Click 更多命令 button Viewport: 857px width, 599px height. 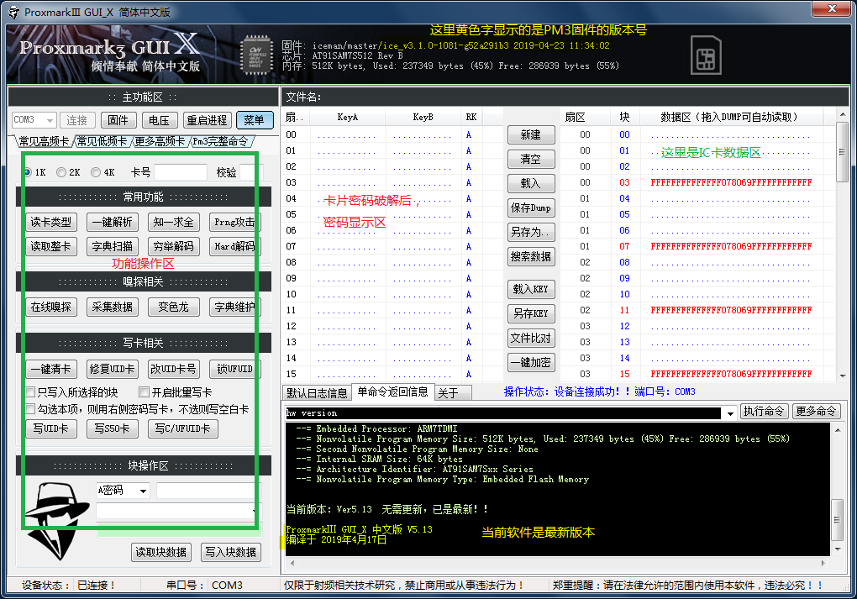816,411
